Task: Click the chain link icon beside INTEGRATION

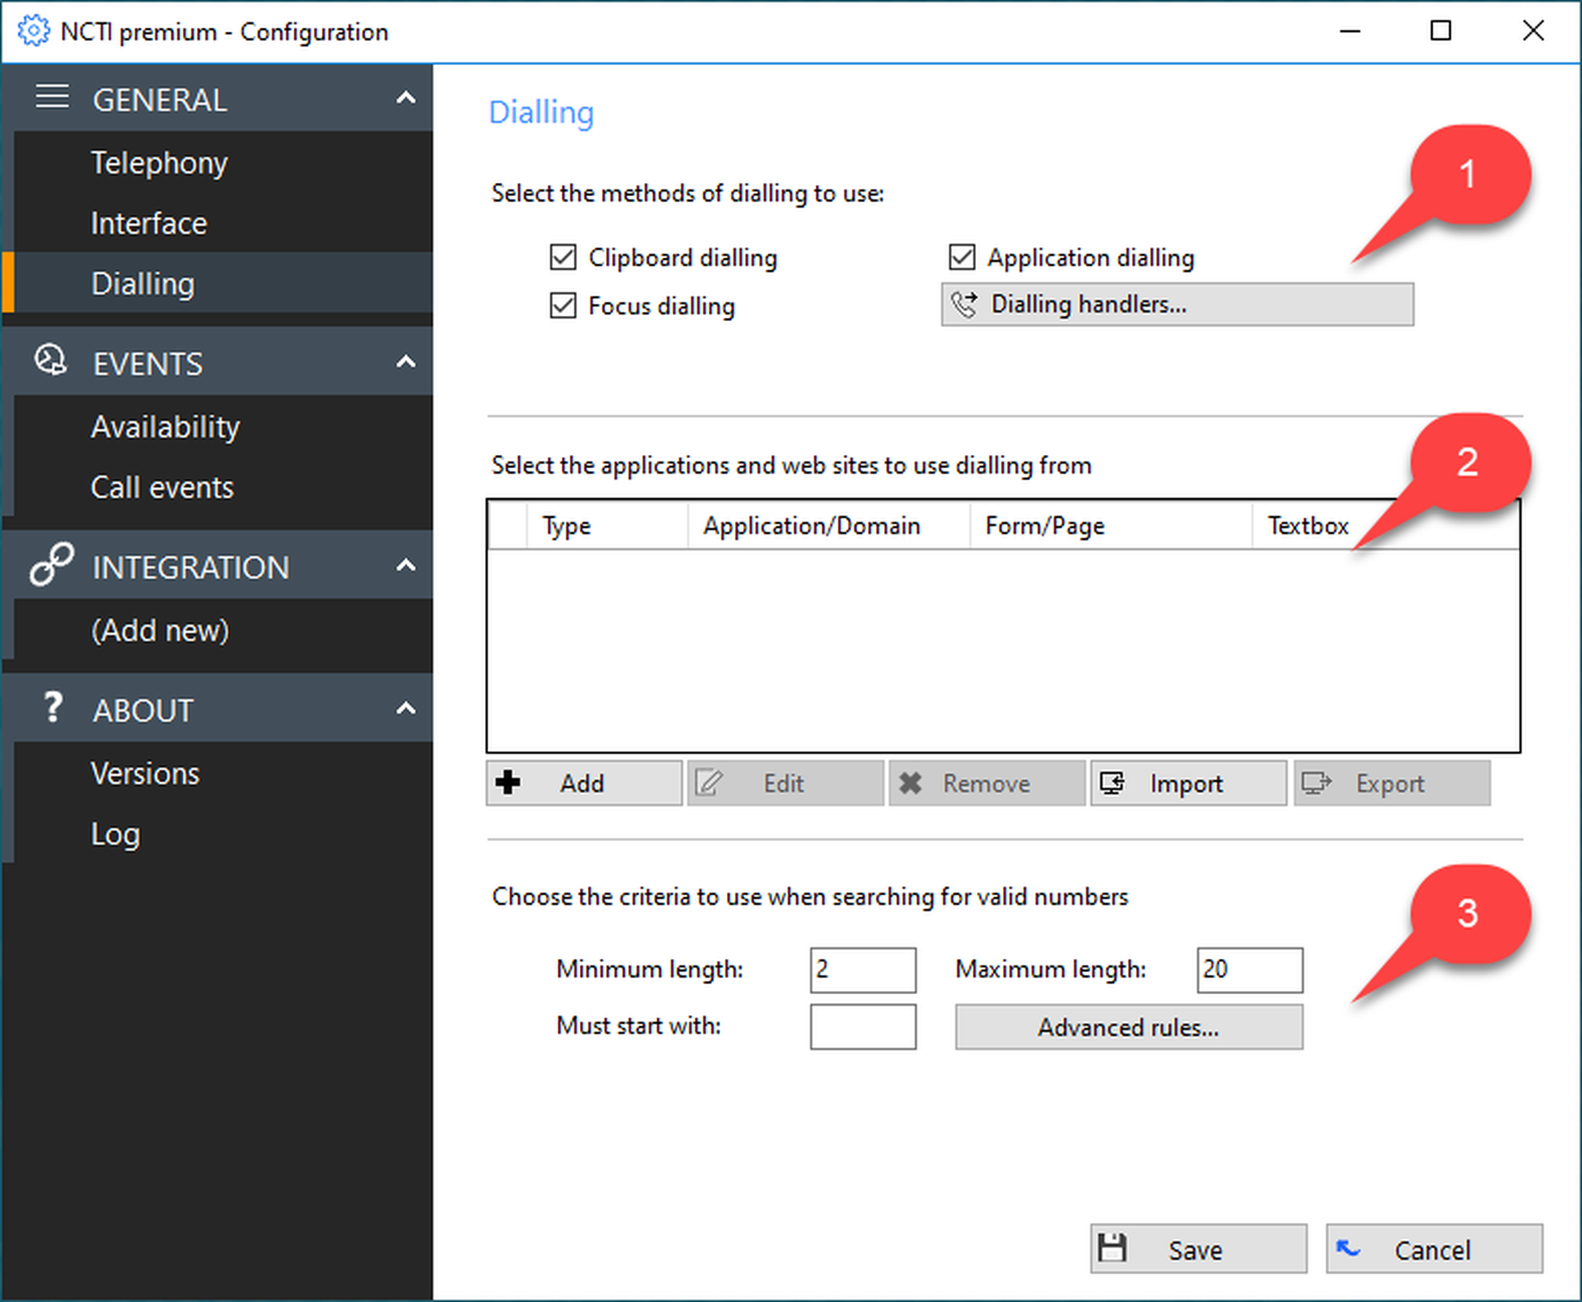Action: pos(51,565)
